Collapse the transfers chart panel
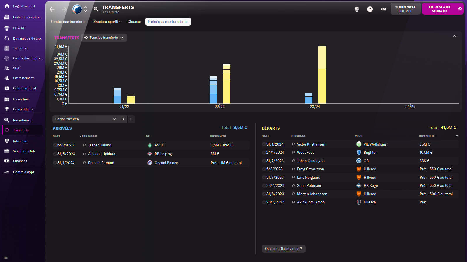The image size is (467, 262). click(454, 36)
